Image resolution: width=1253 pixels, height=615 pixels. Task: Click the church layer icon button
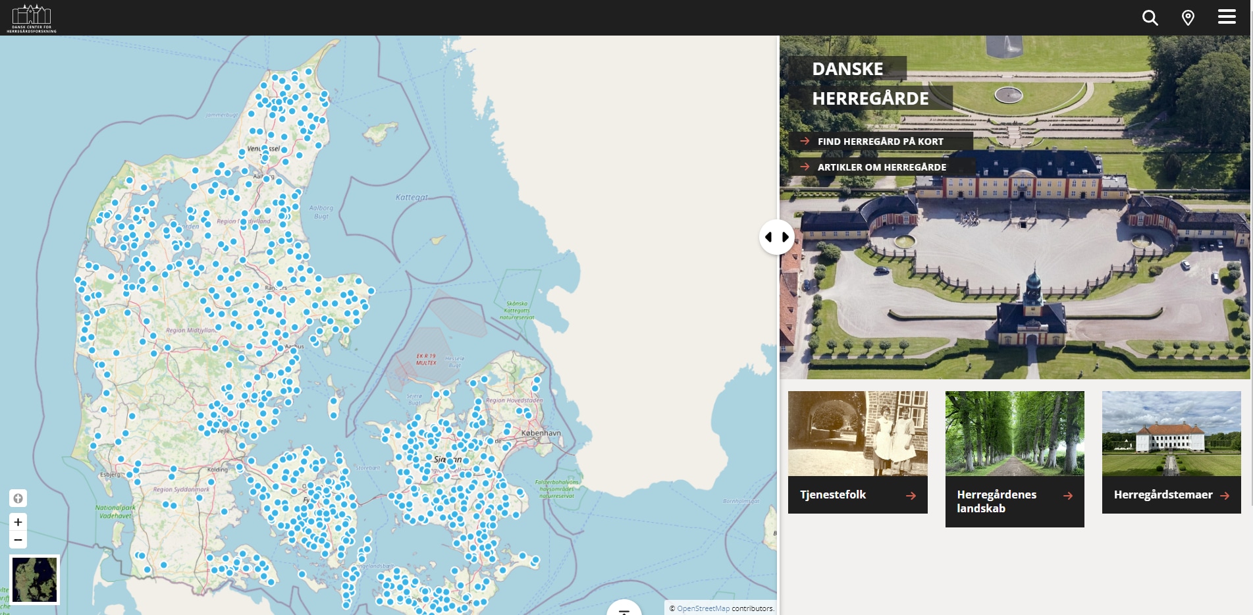[x=18, y=498]
